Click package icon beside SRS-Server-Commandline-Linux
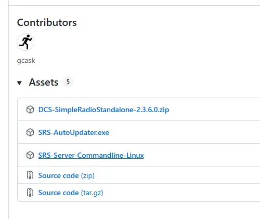 click(x=30, y=155)
